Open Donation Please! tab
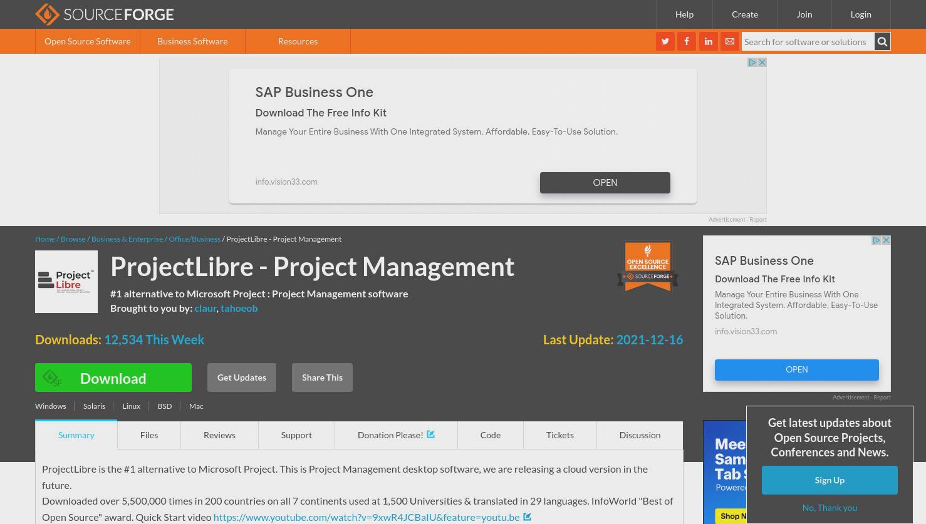 (x=396, y=435)
